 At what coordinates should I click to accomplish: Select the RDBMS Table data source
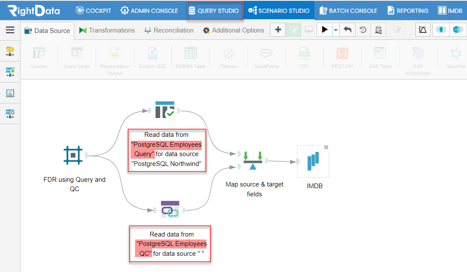pos(191,58)
